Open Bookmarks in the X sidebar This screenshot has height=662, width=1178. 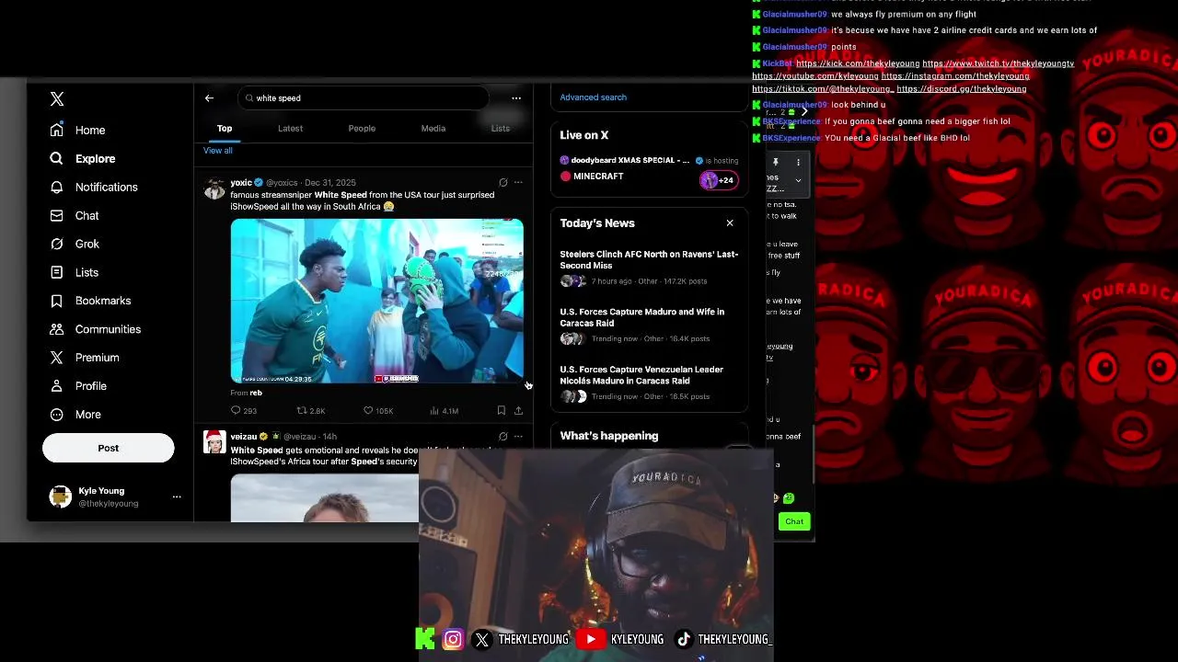coord(90,301)
